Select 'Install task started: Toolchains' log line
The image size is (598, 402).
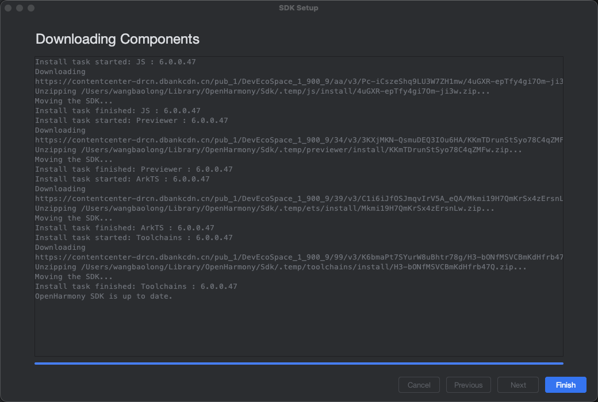point(134,238)
